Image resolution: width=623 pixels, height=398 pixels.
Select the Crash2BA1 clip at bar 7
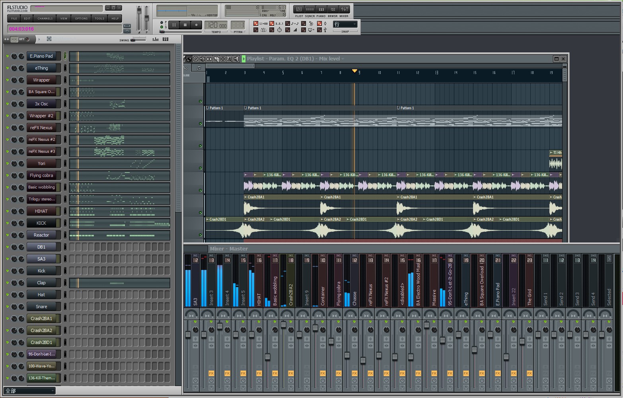tap(359, 206)
